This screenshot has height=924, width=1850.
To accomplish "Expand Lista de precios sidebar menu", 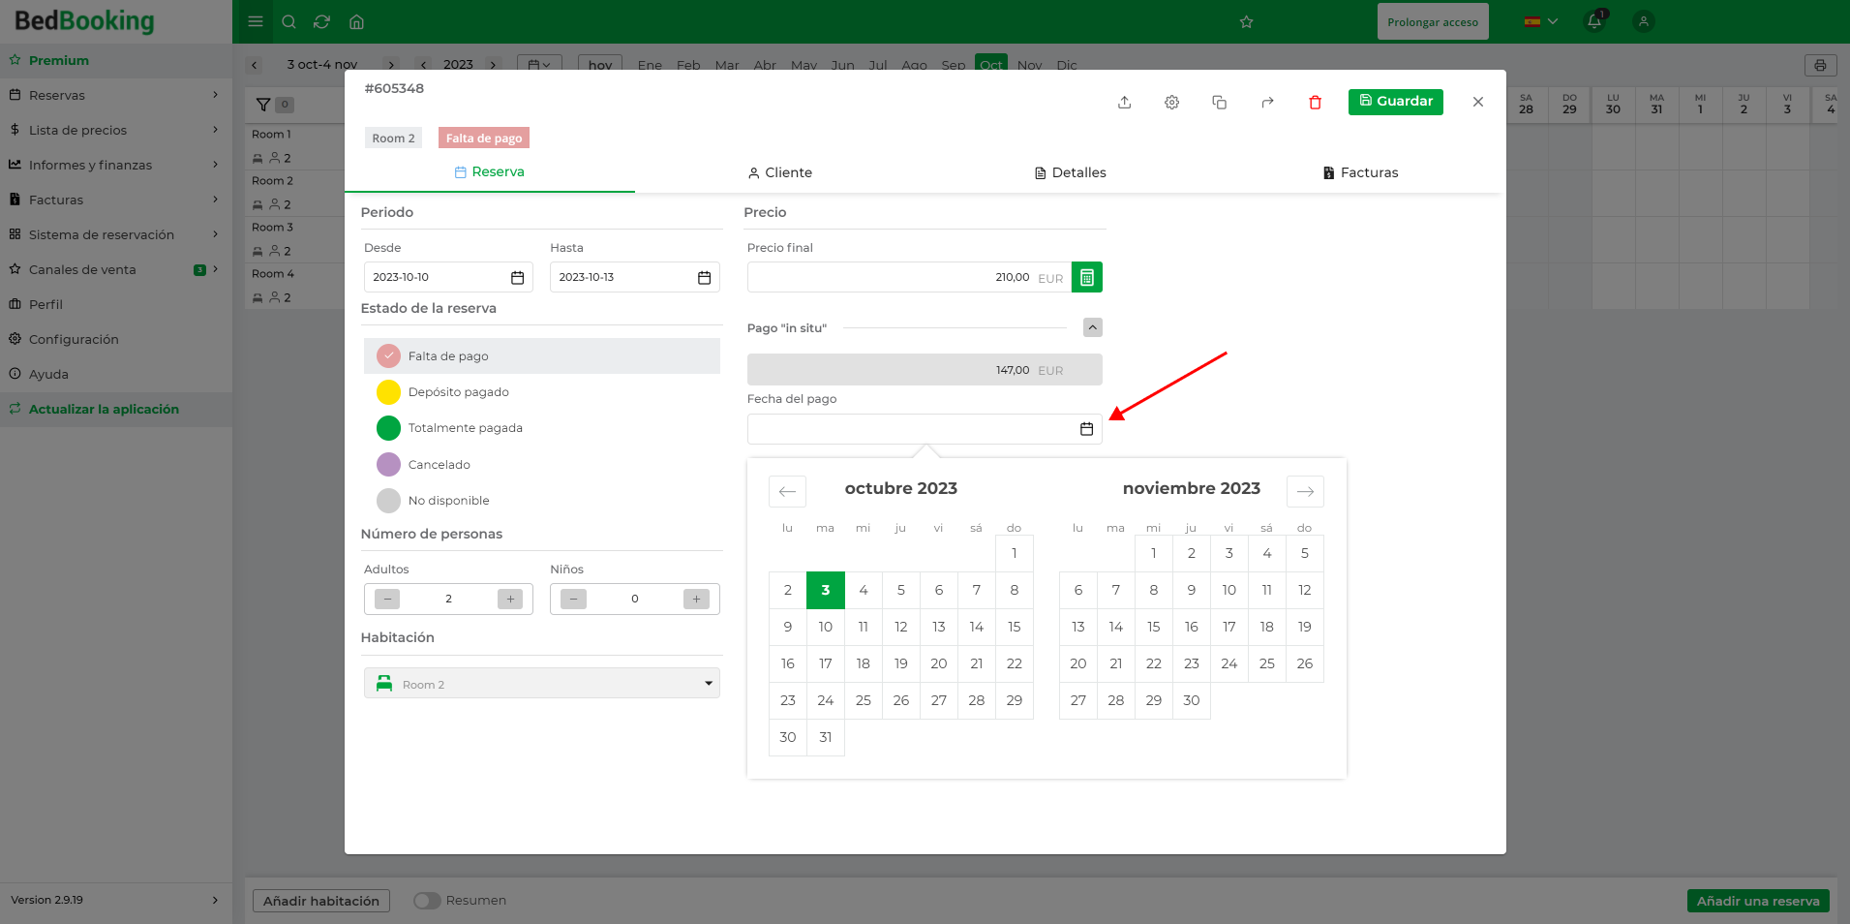I will point(116,130).
